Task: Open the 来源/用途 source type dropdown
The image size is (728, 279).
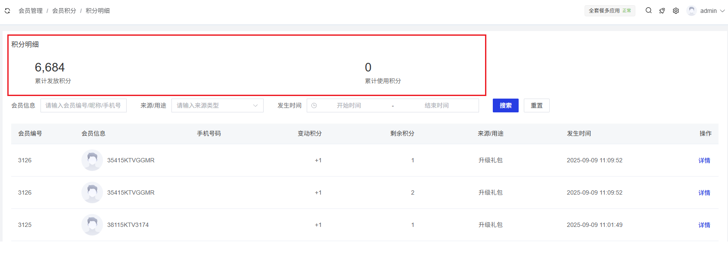Action: [217, 105]
